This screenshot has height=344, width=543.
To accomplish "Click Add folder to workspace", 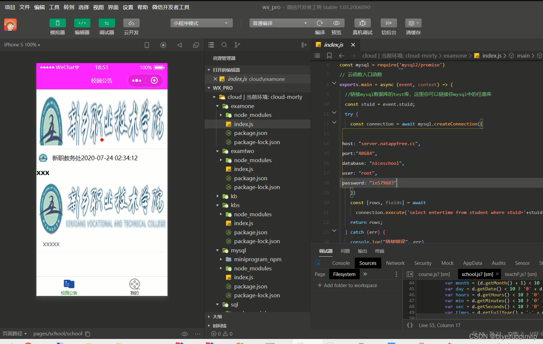I will (347, 285).
